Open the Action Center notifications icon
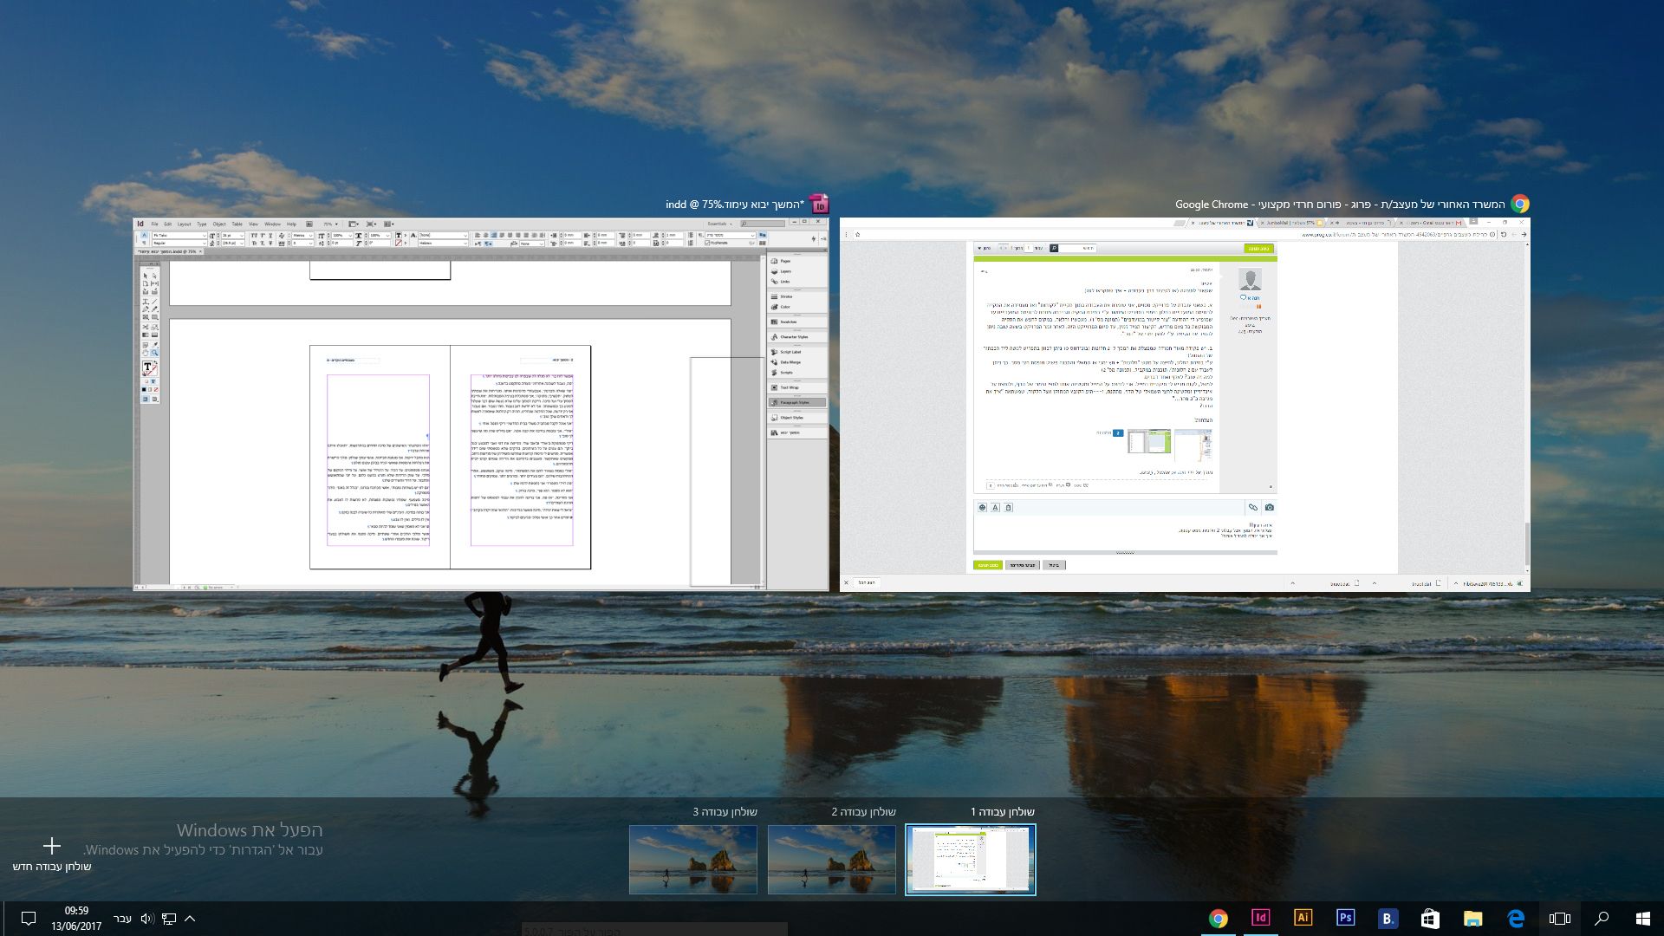 coord(28,919)
